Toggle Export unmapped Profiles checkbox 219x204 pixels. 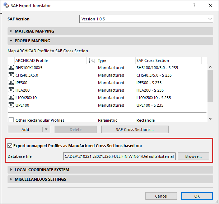[x=10, y=146]
